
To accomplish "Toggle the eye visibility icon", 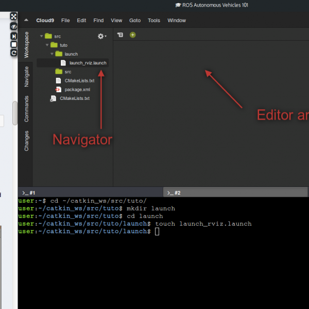I will coord(13,26).
